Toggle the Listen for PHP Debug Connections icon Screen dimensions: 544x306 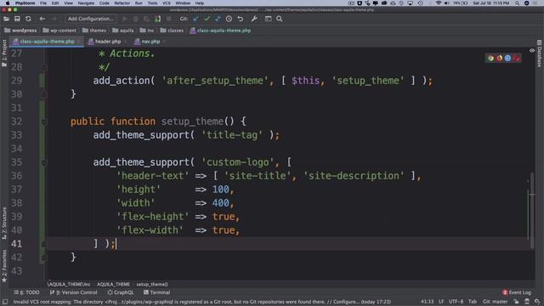tap(158, 19)
